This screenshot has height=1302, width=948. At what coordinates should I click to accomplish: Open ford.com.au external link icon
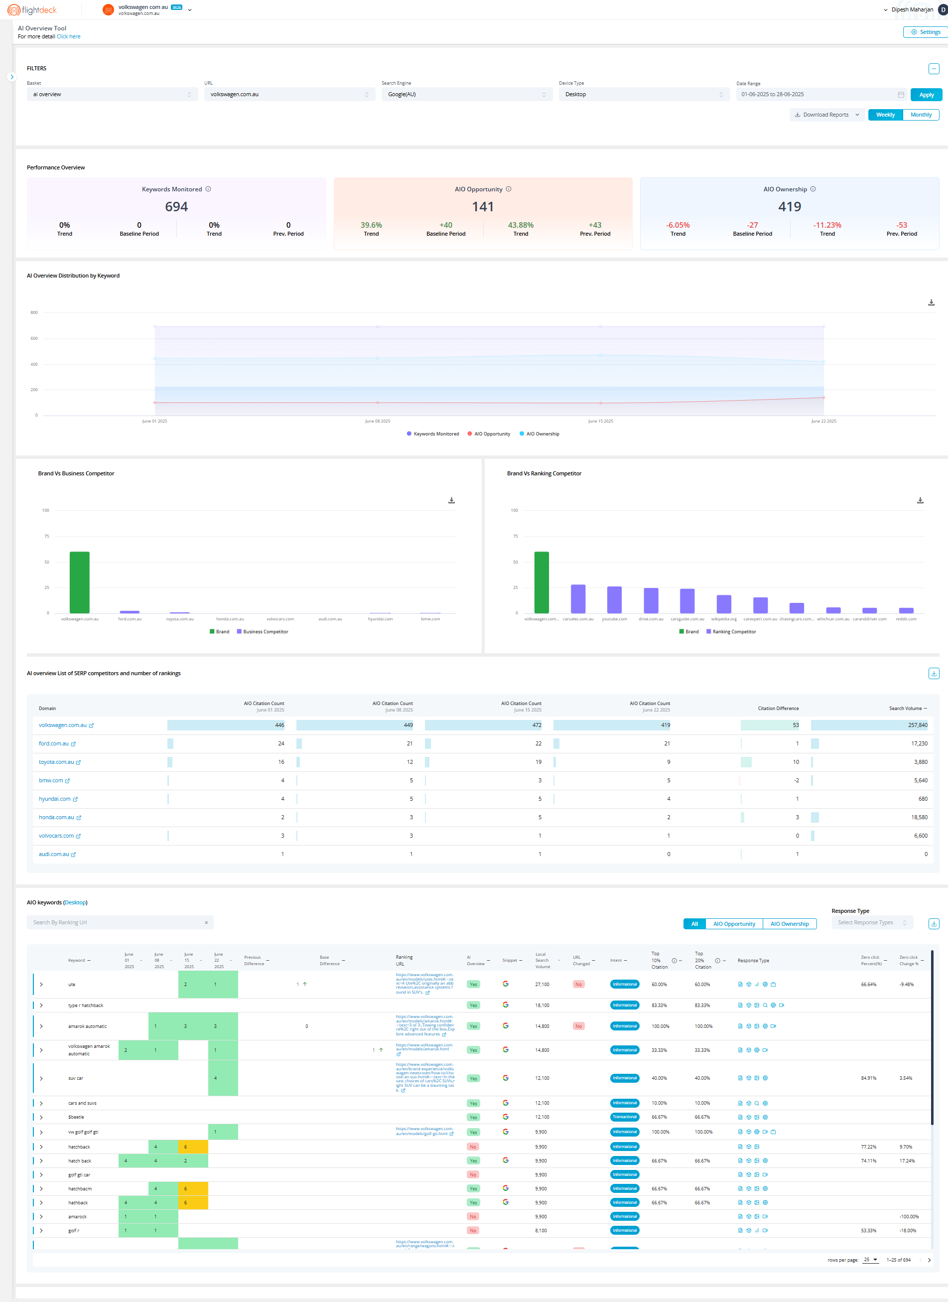click(73, 744)
